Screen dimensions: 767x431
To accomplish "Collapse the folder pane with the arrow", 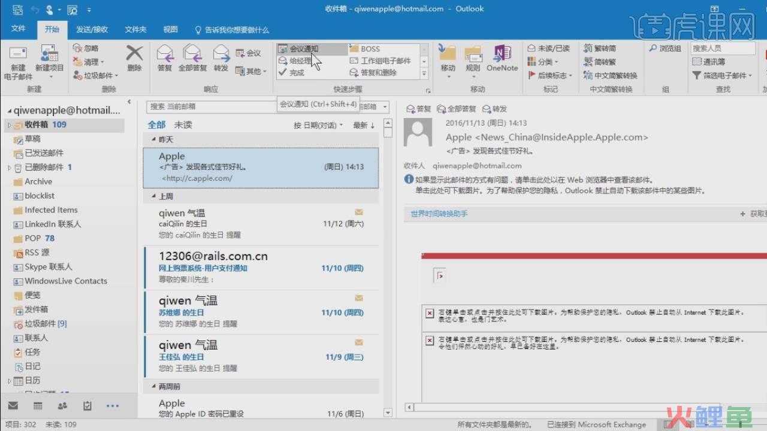I will 129,102.
